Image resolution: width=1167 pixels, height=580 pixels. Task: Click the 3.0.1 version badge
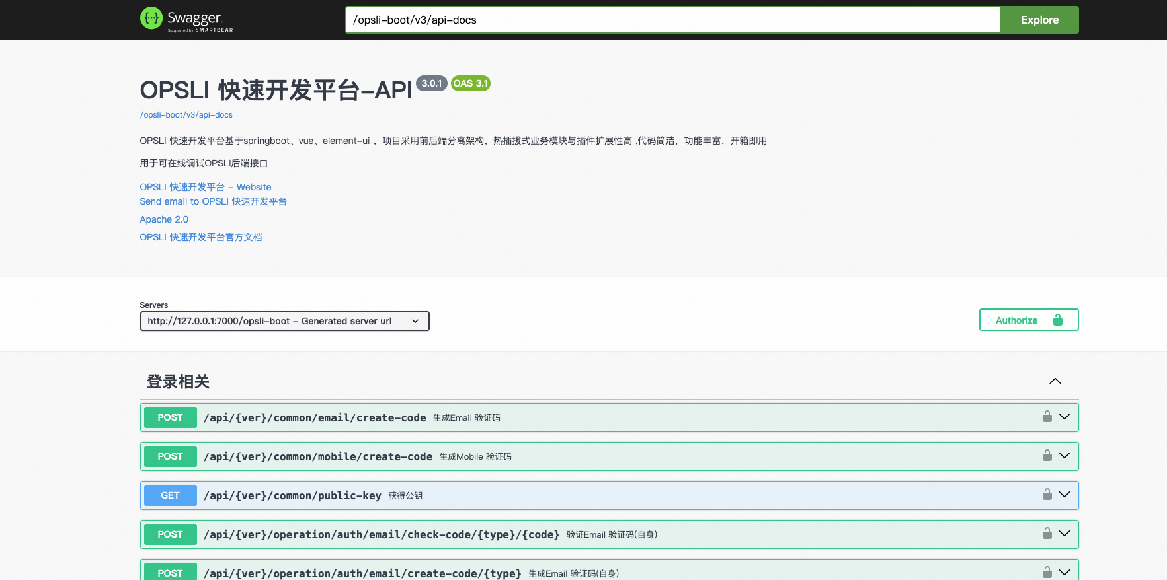click(x=432, y=83)
